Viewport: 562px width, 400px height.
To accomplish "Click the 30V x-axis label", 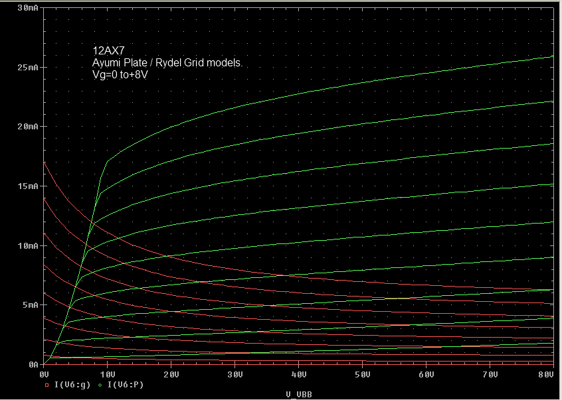I will coord(235,375).
